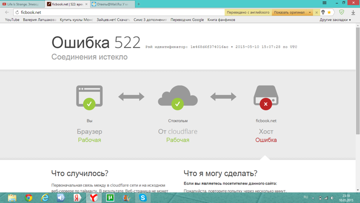
Task: Click the green shield protection icon
Action: [342, 12]
